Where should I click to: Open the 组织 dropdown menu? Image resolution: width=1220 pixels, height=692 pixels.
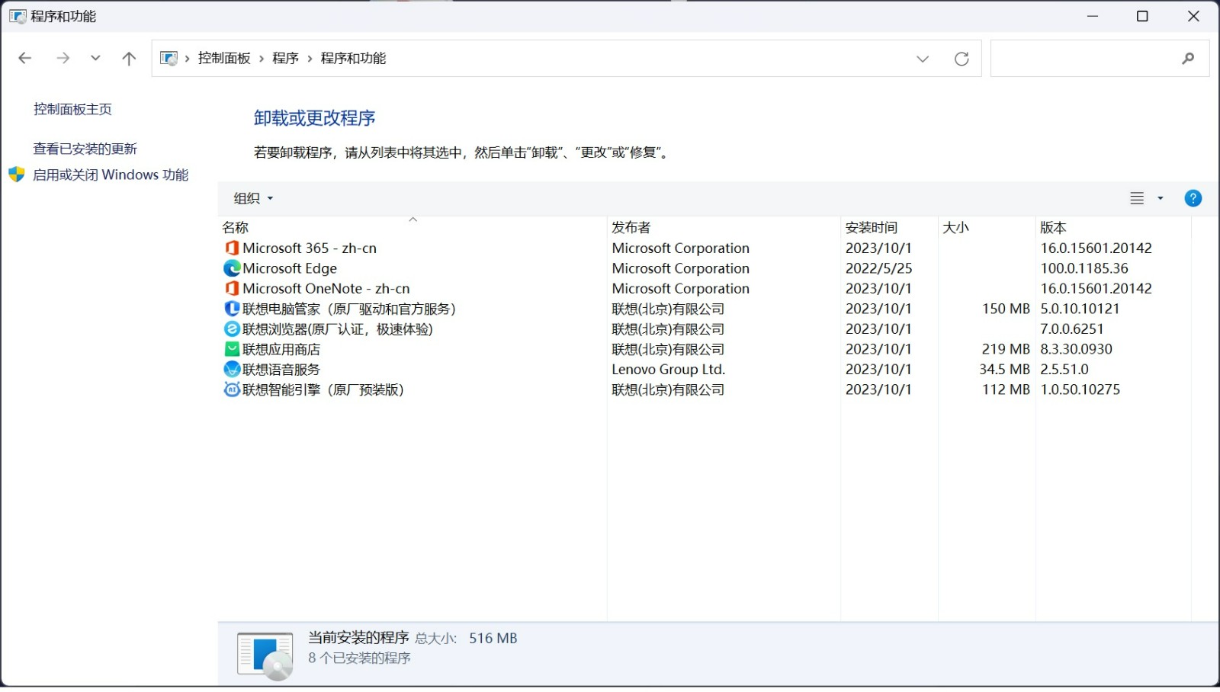253,198
